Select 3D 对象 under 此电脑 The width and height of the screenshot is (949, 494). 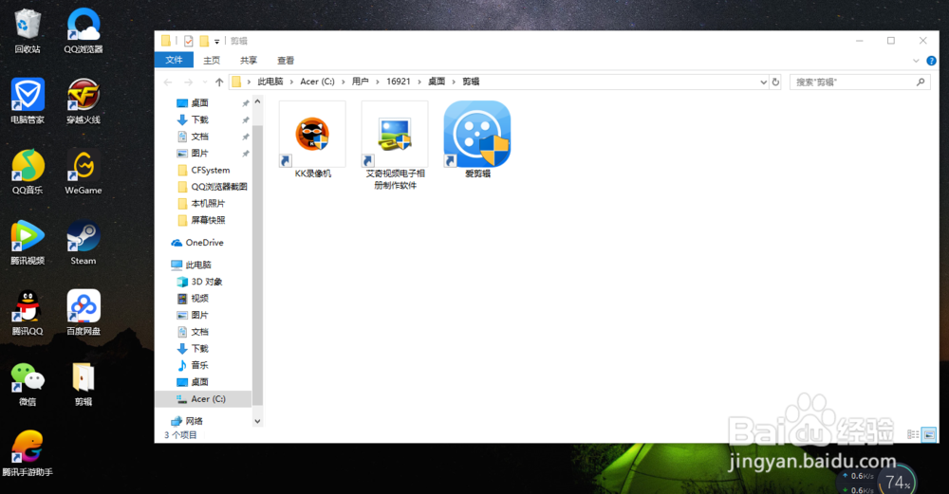(205, 282)
